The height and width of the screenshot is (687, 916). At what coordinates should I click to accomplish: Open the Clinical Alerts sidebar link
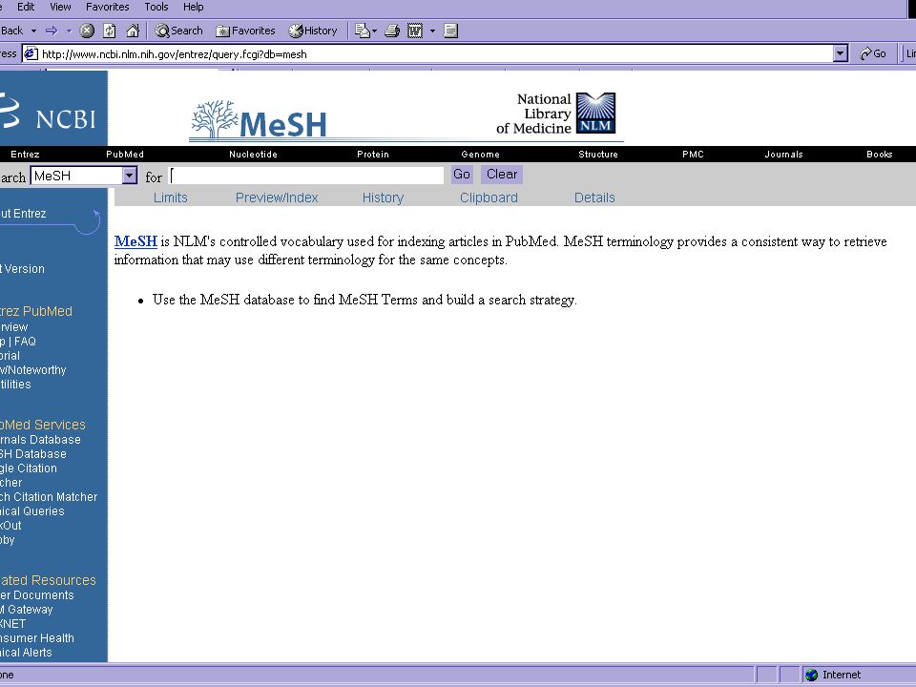click(26, 653)
